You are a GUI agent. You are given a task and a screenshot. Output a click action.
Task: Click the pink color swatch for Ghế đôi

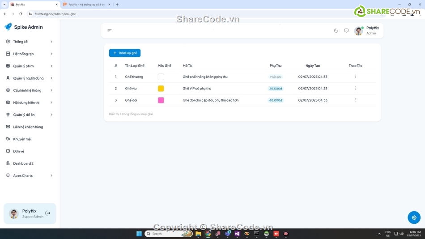point(161,100)
